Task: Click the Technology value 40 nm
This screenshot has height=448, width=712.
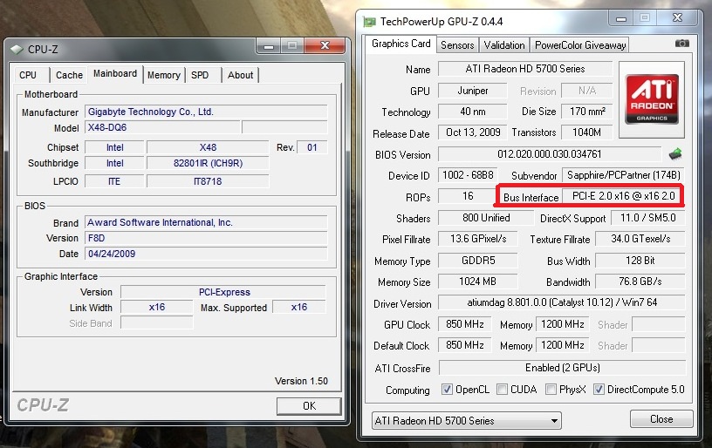Action: pos(472,112)
